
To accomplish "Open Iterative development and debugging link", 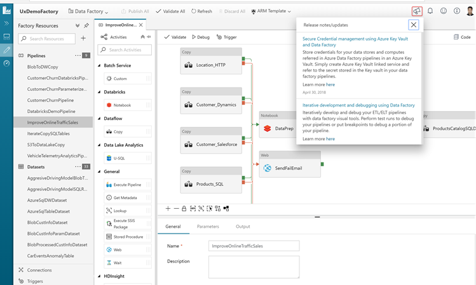I will click(358, 105).
